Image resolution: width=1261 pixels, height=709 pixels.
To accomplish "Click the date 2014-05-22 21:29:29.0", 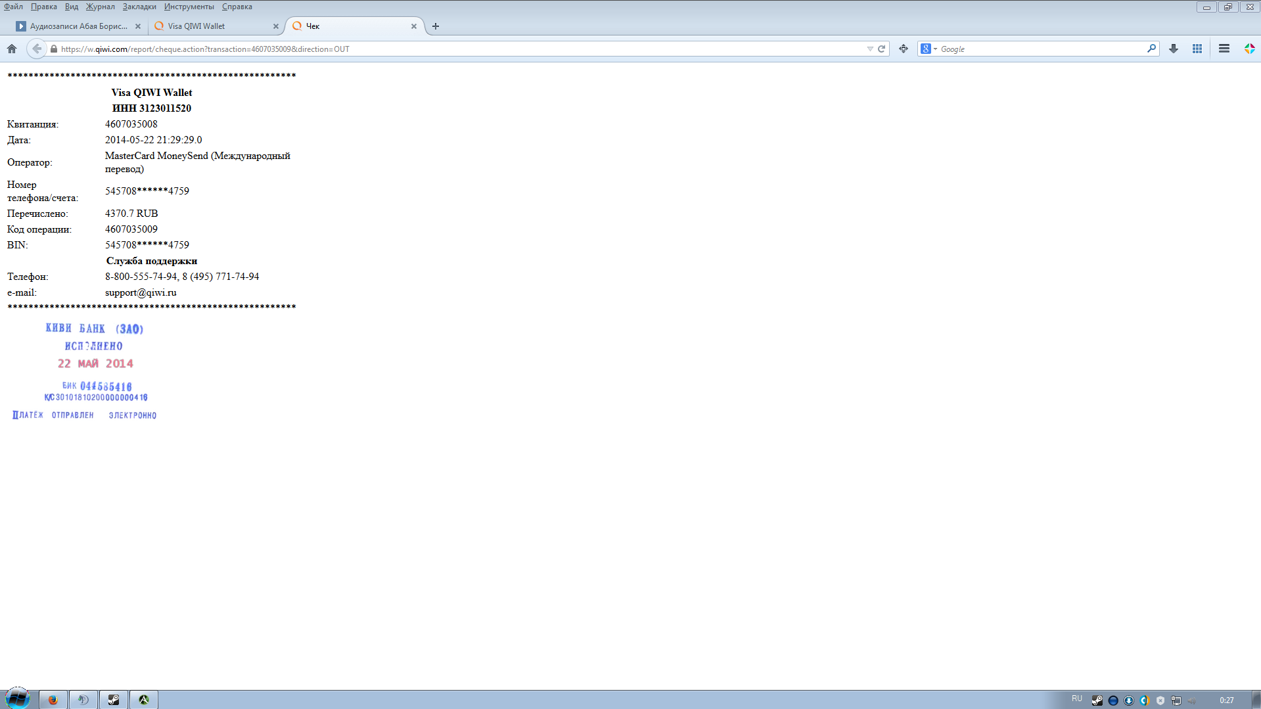I will pos(154,140).
